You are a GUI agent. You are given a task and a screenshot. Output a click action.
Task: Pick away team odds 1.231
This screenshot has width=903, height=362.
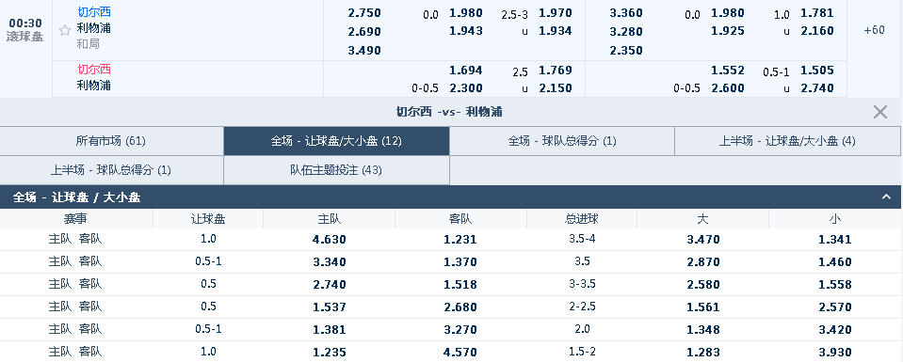coord(460,240)
